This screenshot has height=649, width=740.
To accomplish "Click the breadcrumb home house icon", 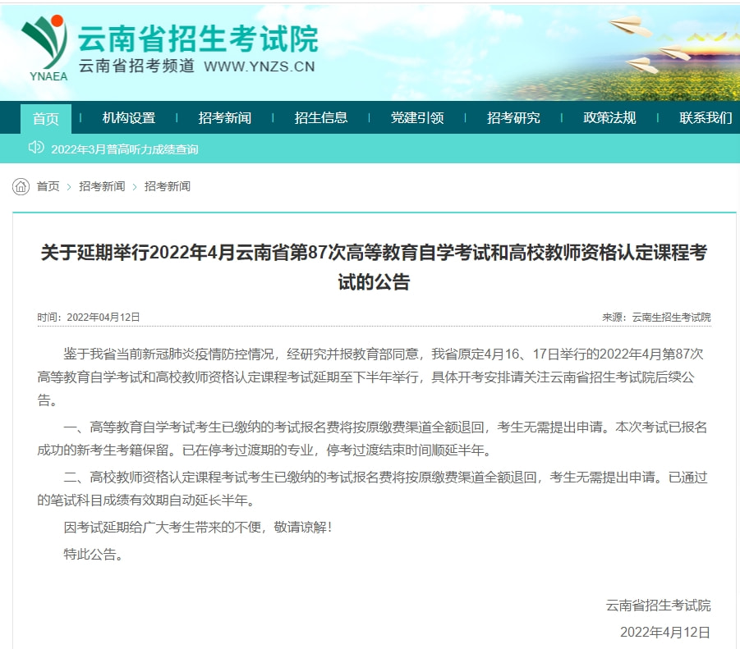I will [21, 186].
